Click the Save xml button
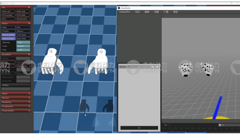Image resolution: width=240 pixels, height=135 pixels. point(8,11)
